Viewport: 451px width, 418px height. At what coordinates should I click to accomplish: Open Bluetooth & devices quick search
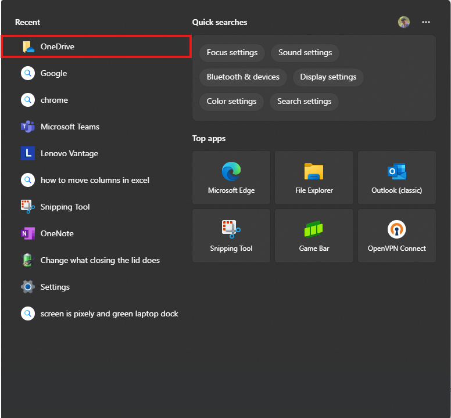pyautogui.click(x=243, y=77)
